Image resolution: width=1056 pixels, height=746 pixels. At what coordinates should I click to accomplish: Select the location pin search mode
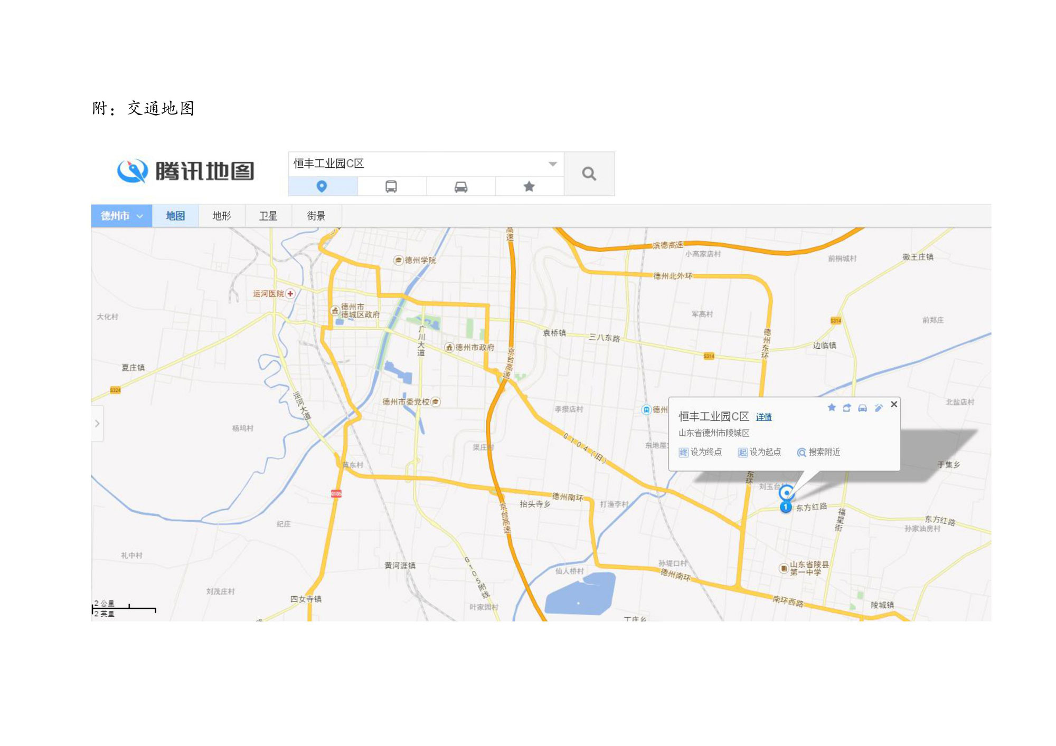[322, 187]
